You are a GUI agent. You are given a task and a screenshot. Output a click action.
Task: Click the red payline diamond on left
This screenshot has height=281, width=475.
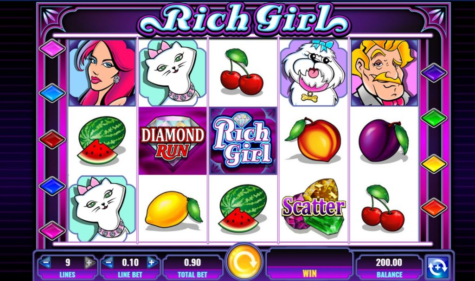point(52,139)
